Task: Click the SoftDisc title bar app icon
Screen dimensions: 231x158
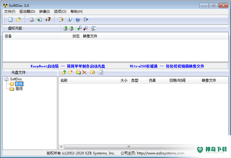Action: pos(5,5)
